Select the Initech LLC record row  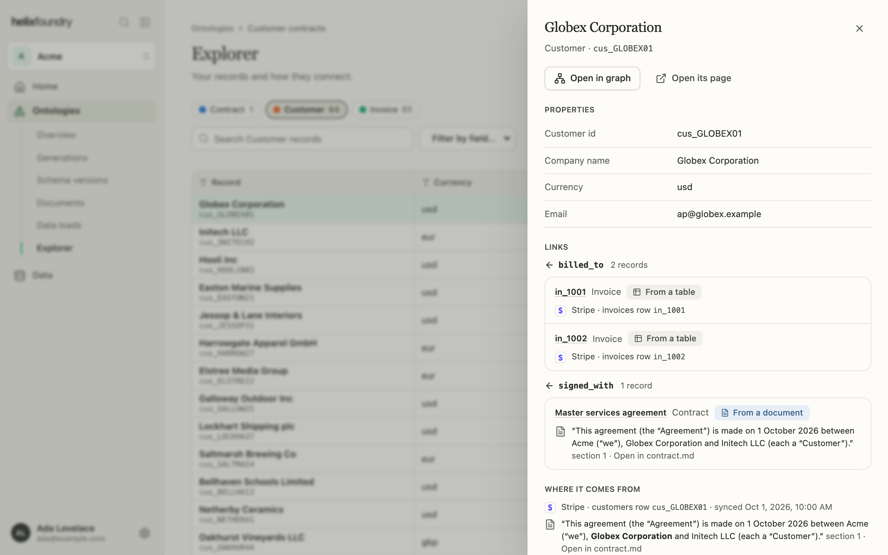point(359,237)
